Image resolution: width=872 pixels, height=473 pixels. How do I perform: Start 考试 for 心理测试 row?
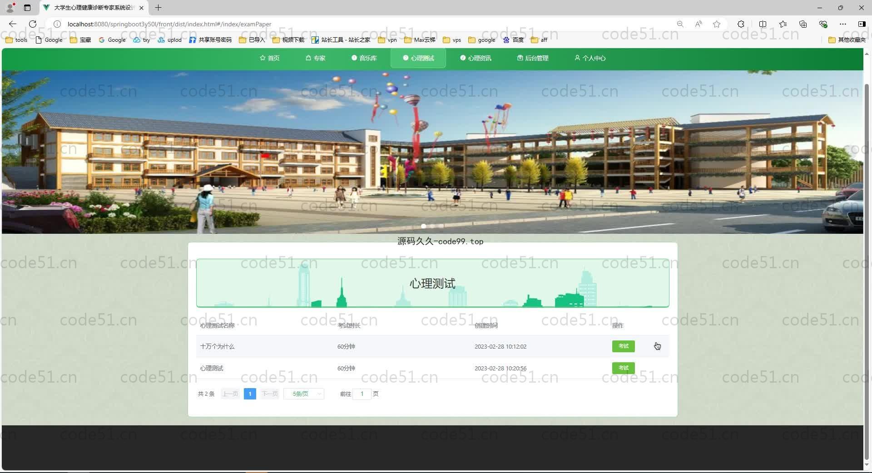(x=623, y=368)
